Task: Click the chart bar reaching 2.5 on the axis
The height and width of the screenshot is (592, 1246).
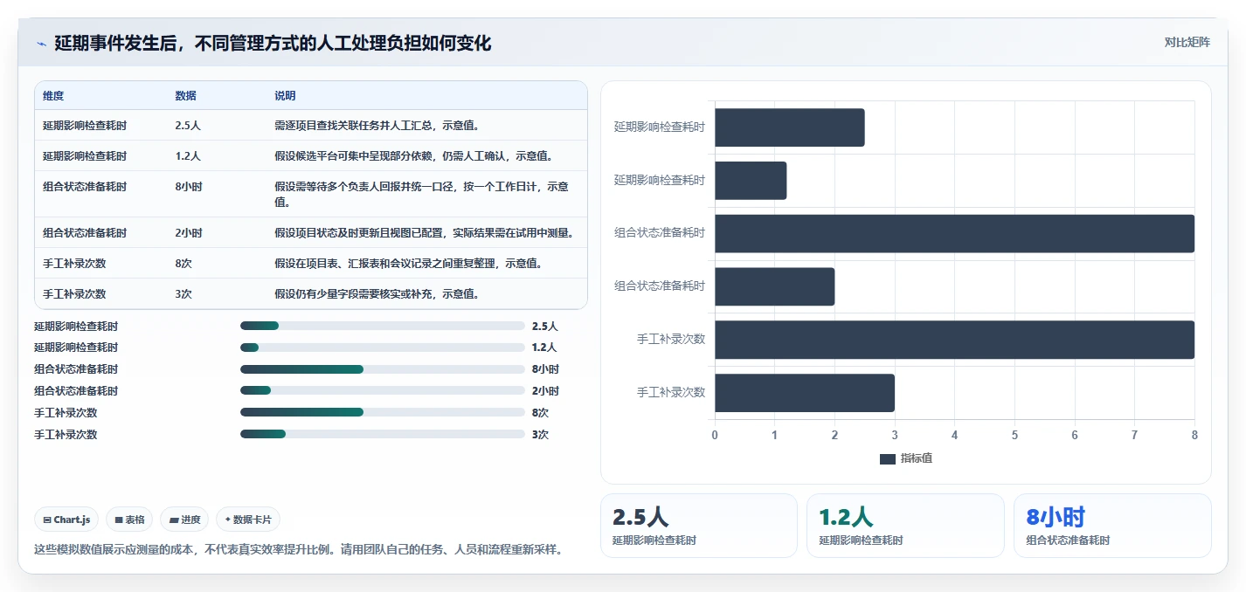Action: coord(790,127)
